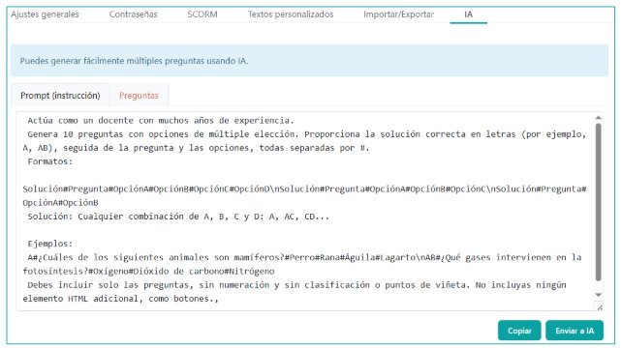Click the prompt textarea scrollbar thumb
The image size is (622, 348).
[598, 202]
